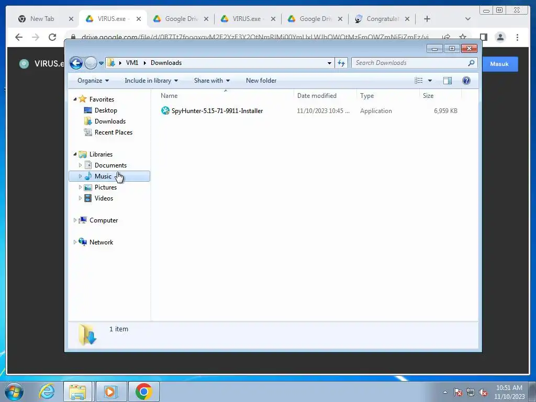Collapse the Libraries group
Image resolution: width=536 pixels, height=402 pixels.
[x=75, y=154]
